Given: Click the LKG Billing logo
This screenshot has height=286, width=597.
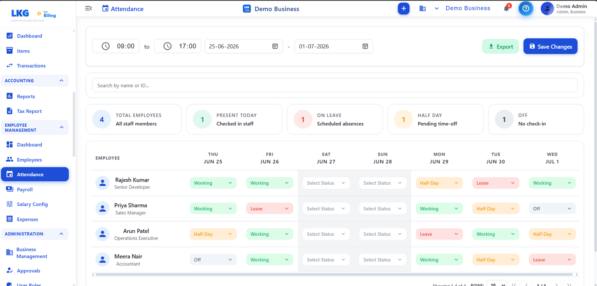Looking at the screenshot, I should click(x=34, y=15).
